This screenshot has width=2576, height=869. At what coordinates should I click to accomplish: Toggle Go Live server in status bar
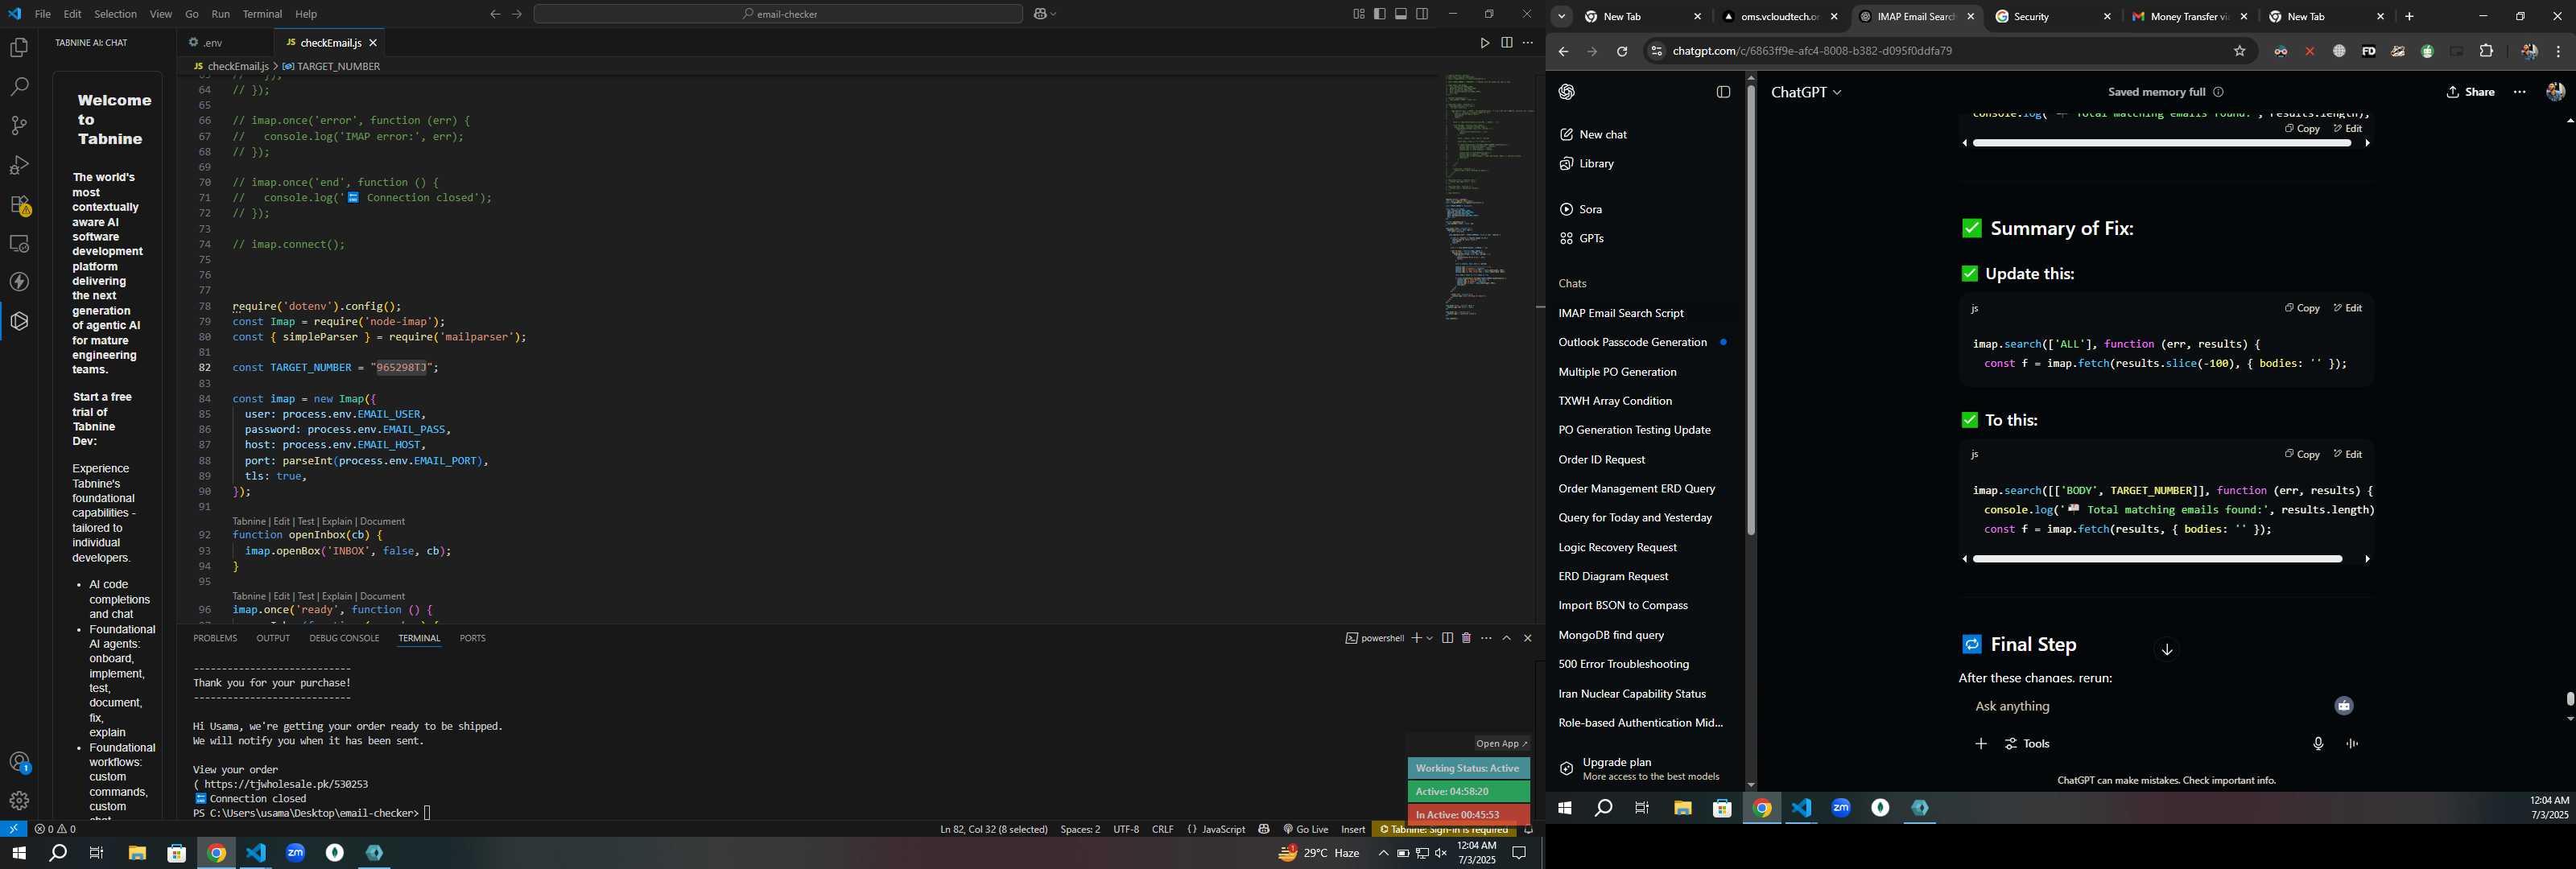1305,830
